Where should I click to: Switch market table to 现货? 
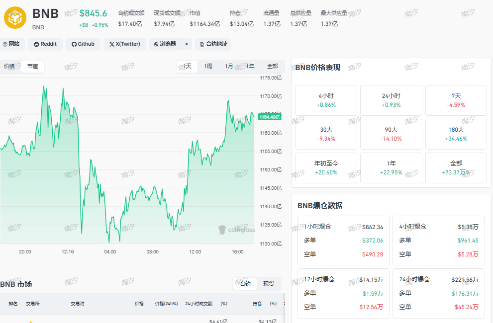[x=269, y=284]
